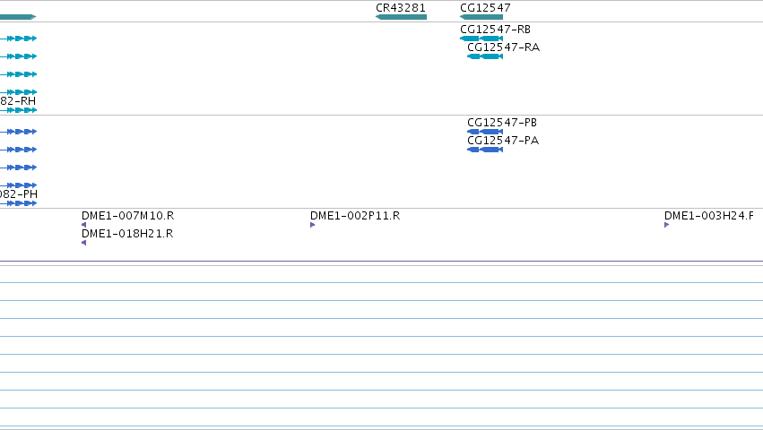
Task: Select the partially visible 082-PH protein label
Action: [x=19, y=194]
